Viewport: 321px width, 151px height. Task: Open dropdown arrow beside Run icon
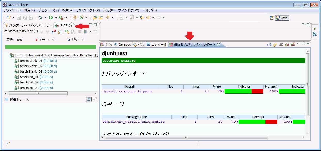tap(56, 18)
